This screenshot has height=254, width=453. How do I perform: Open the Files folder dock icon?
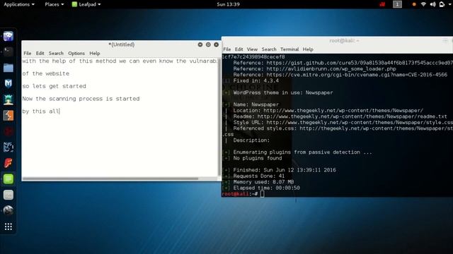click(8, 68)
